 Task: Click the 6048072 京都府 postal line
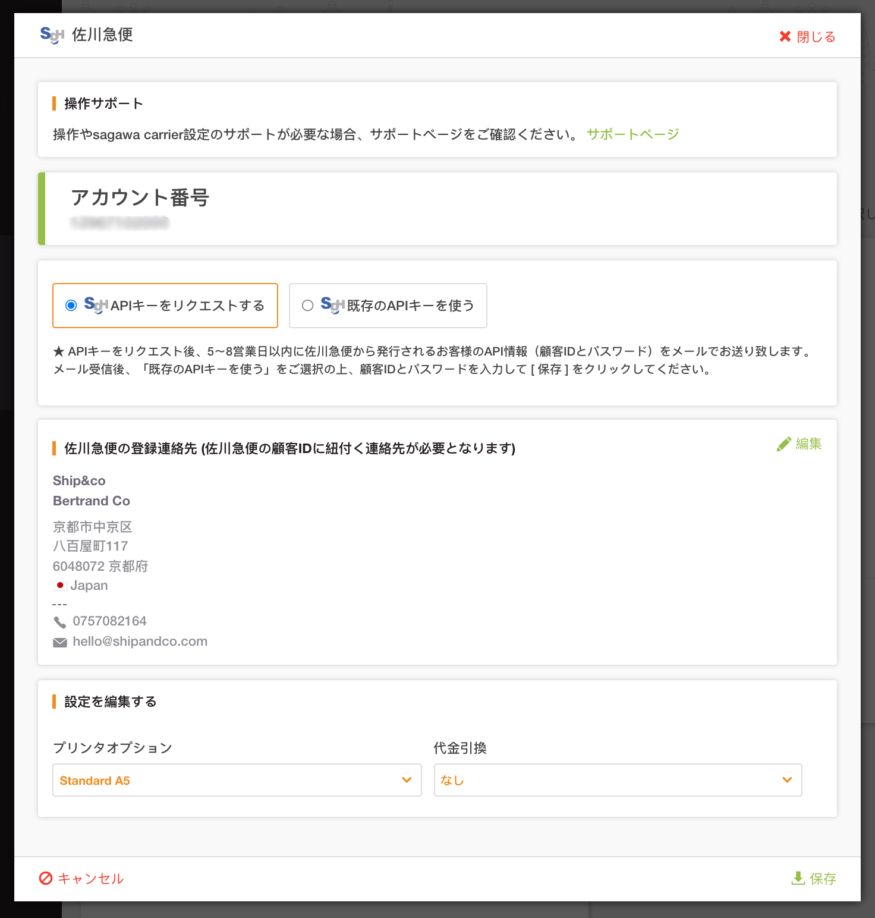(x=100, y=566)
